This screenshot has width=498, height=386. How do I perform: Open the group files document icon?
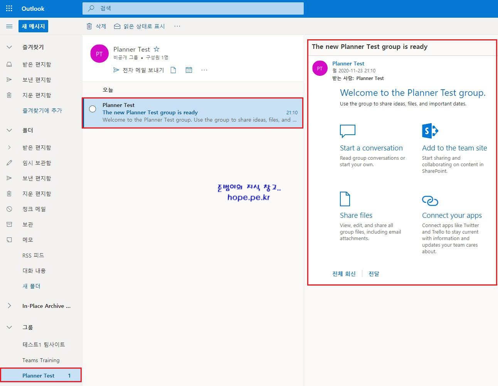(173, 70)
